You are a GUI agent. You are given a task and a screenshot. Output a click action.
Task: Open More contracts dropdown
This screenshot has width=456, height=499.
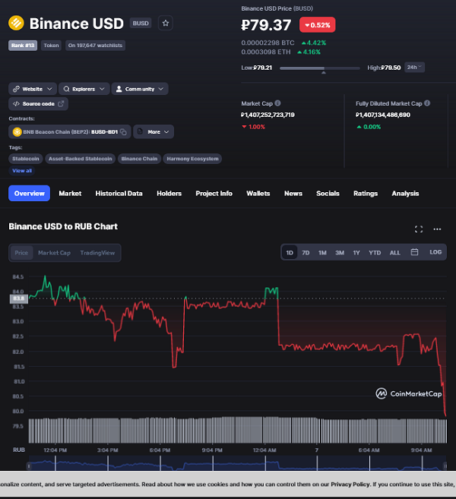(154, 131)
